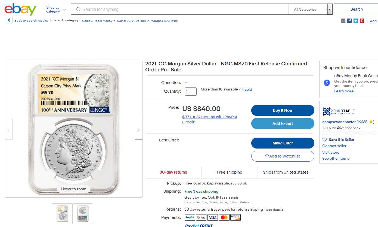Viewport: 378px width, 227px height.
Task: Click the back arrow to search results
Action: 9,20
